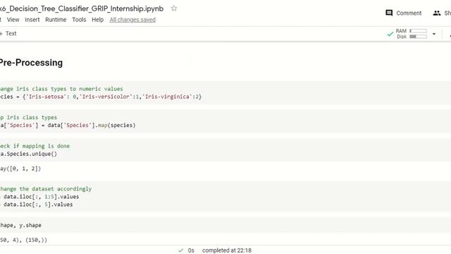Click the array([0, 1, 2]) output
Viewport: 451px width, 254px height.
(x=20, y=169)
